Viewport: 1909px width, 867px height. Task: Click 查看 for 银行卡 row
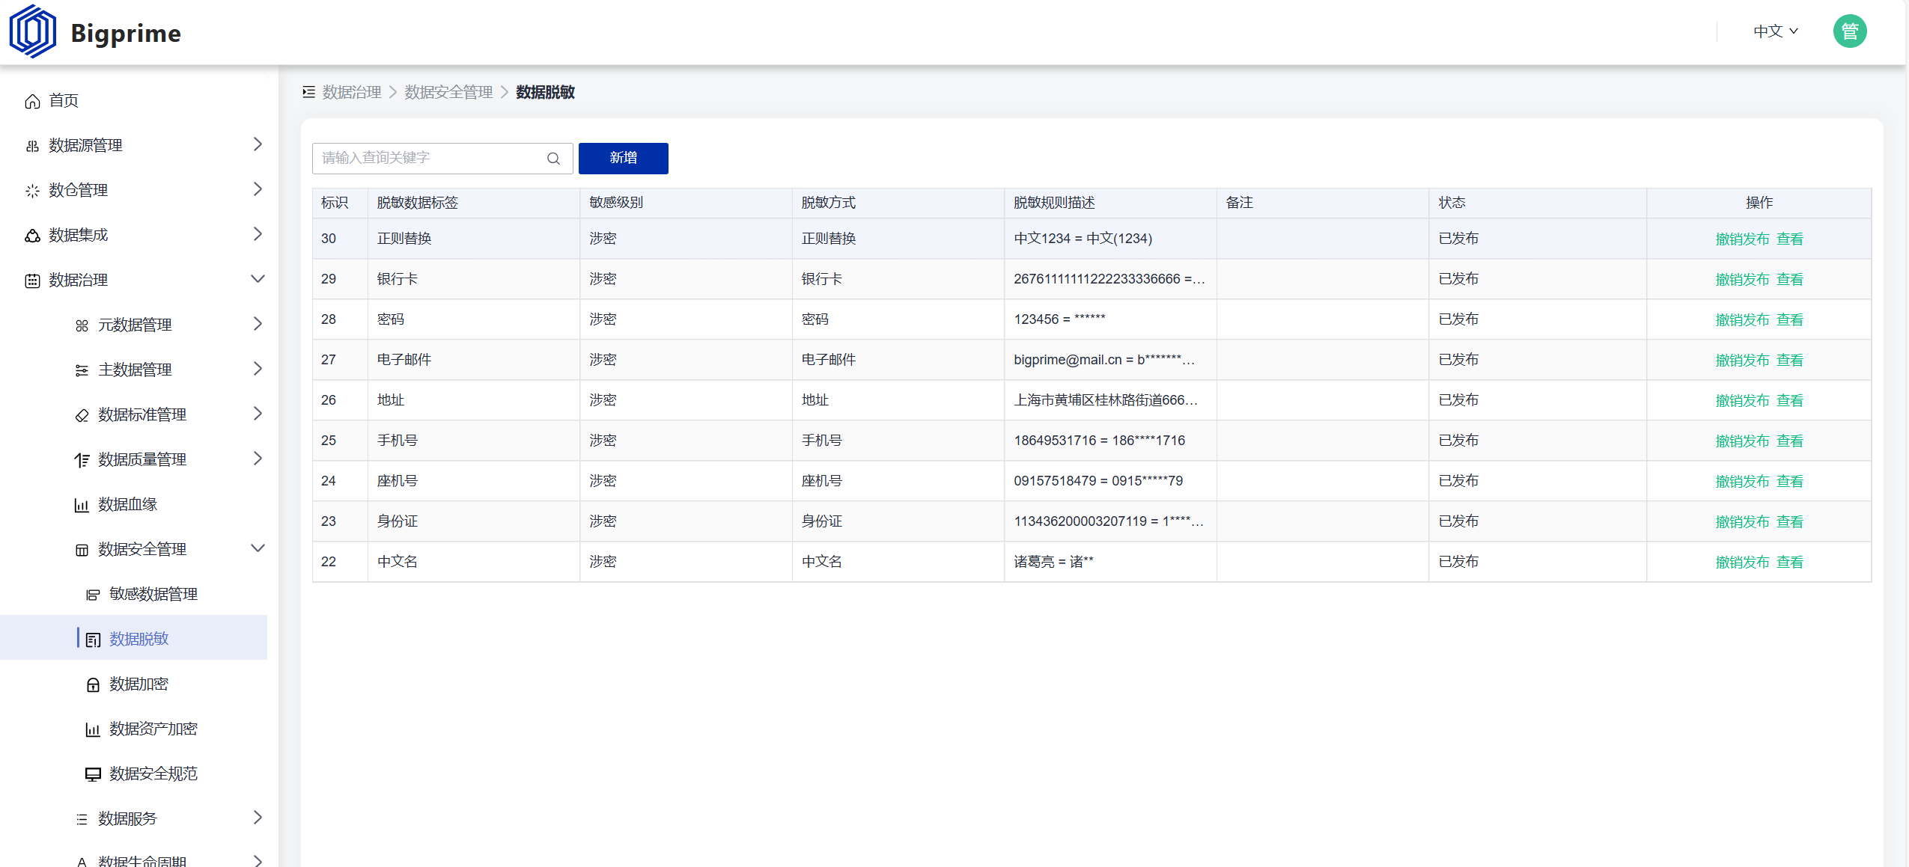pos(1790,279)
